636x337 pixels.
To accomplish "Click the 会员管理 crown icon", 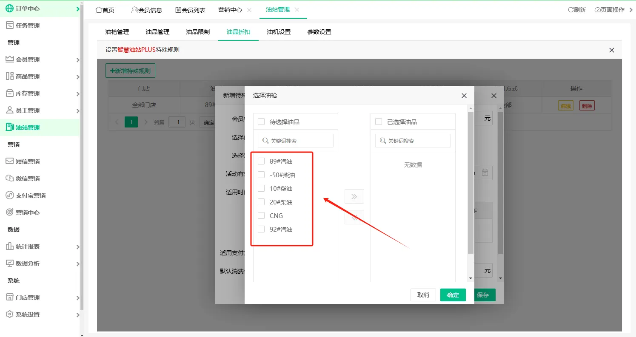I will pos(9,59).
